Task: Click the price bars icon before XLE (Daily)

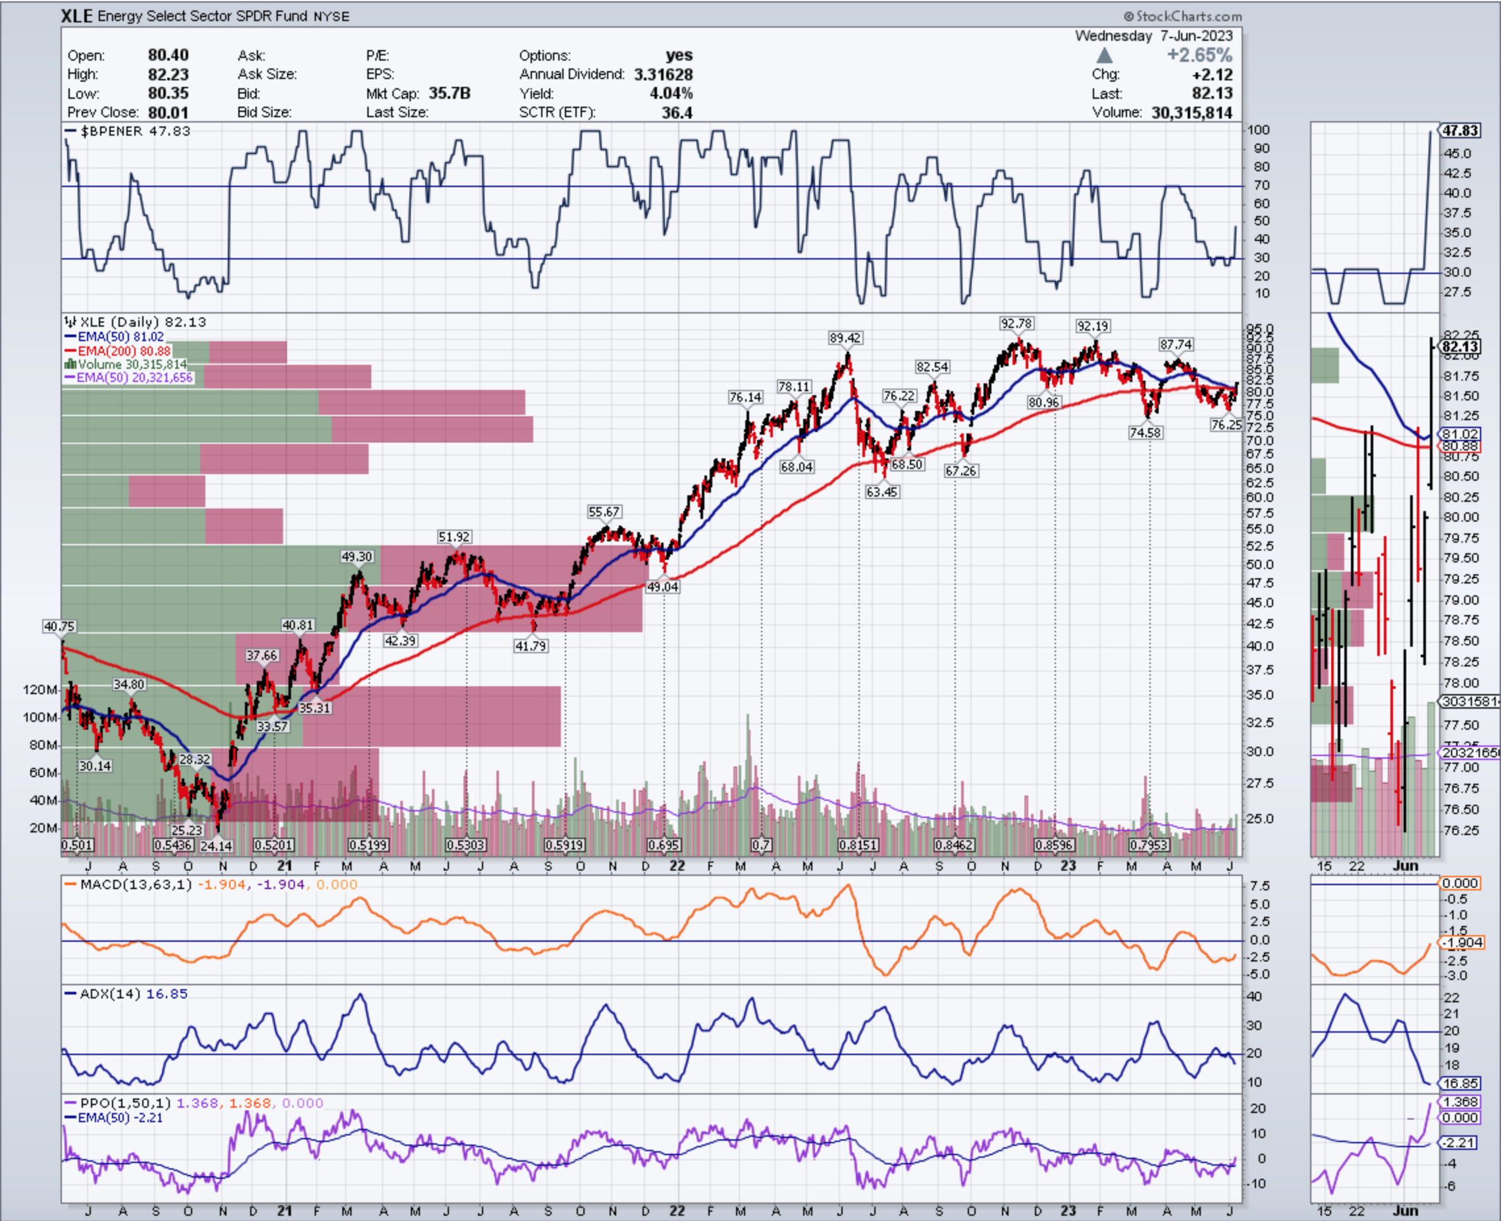Action: pos(70,322)
